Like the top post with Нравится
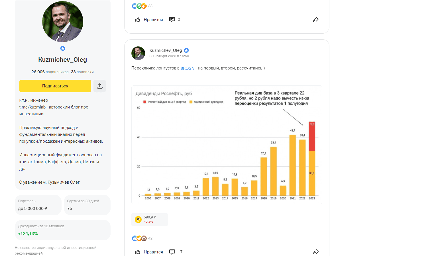The image size is (430, 256). [x=149, y=20]
